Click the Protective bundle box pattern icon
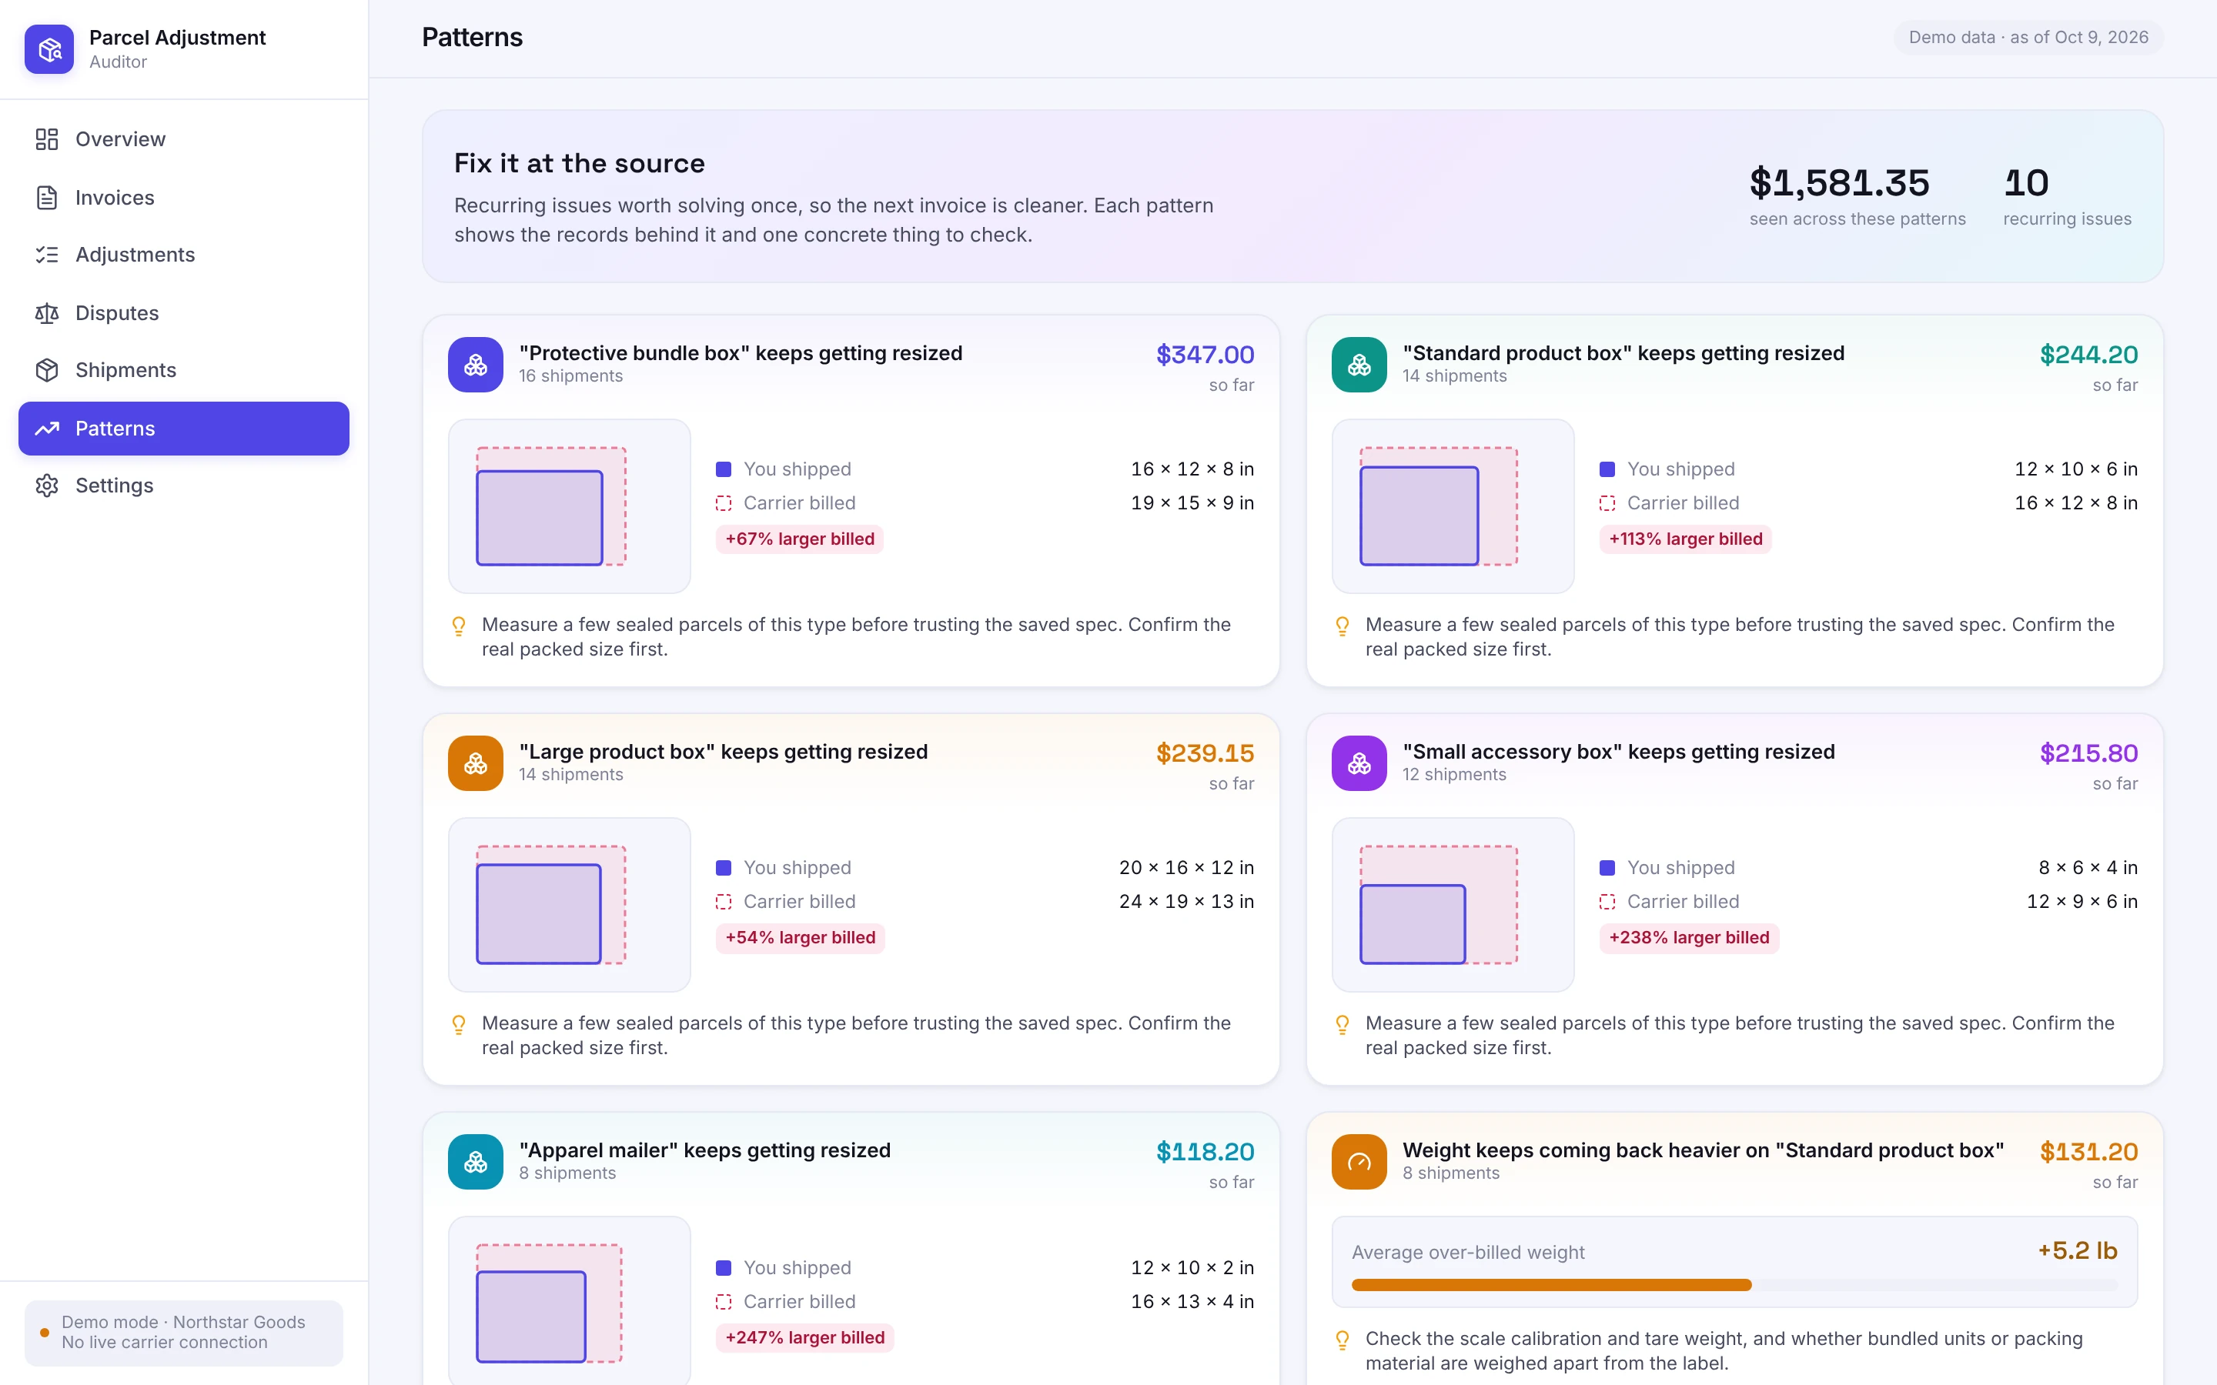This screenshot has width=2217, height=1385. (x=476, y=365)
